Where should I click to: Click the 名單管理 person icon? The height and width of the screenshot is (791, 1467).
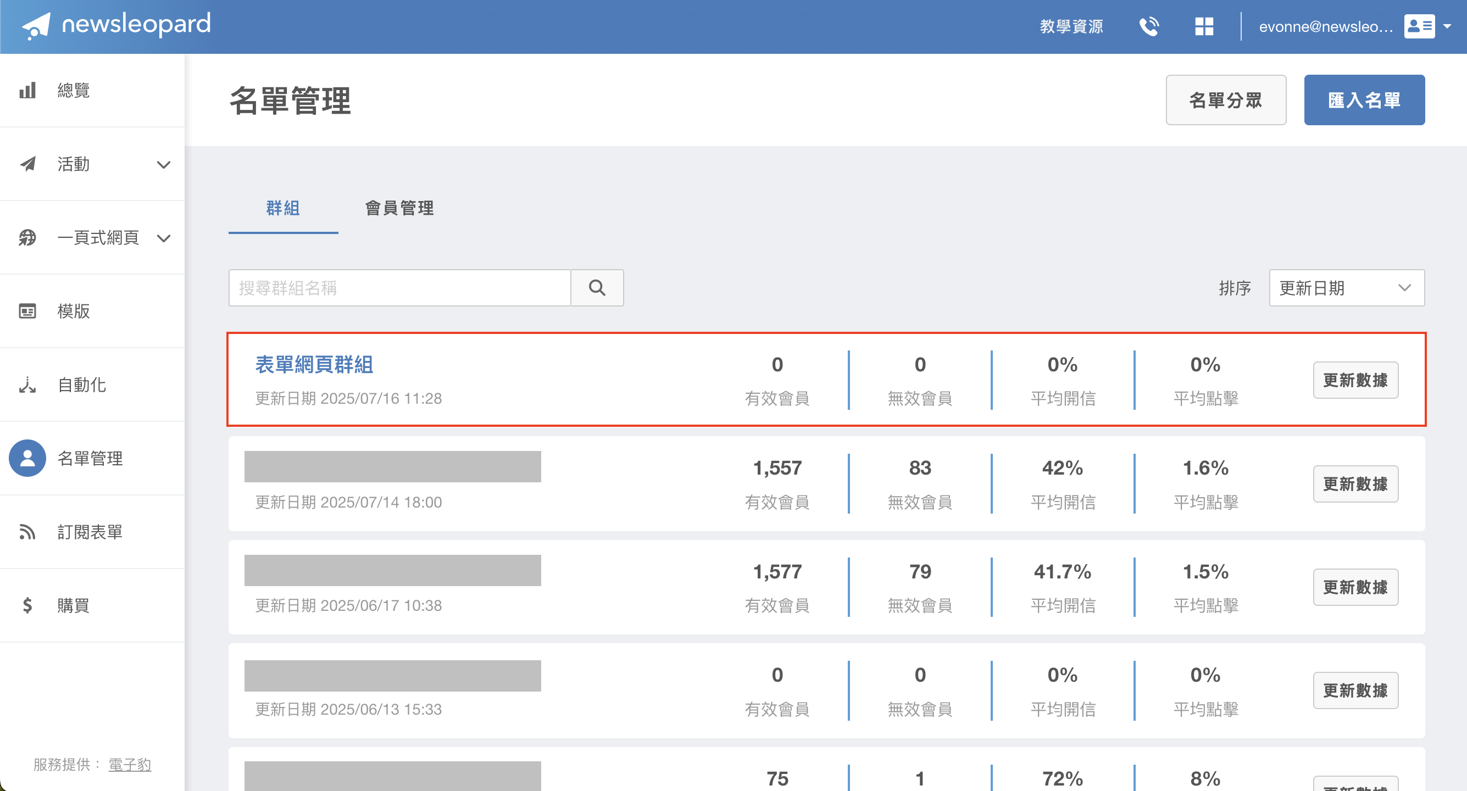27,458
